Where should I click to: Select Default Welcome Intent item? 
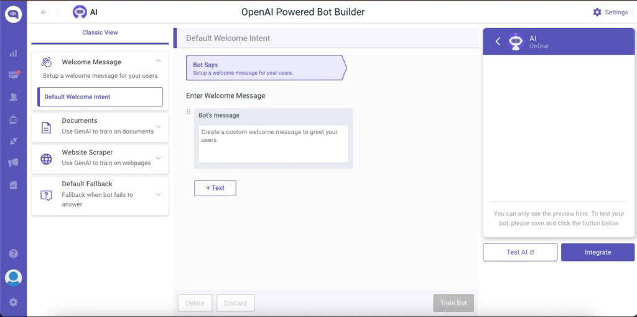click(x=100, y=97)
